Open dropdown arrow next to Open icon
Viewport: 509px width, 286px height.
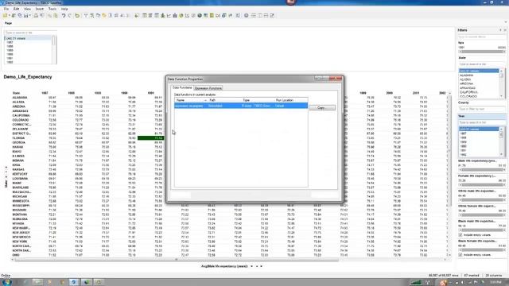coord(10,15)
